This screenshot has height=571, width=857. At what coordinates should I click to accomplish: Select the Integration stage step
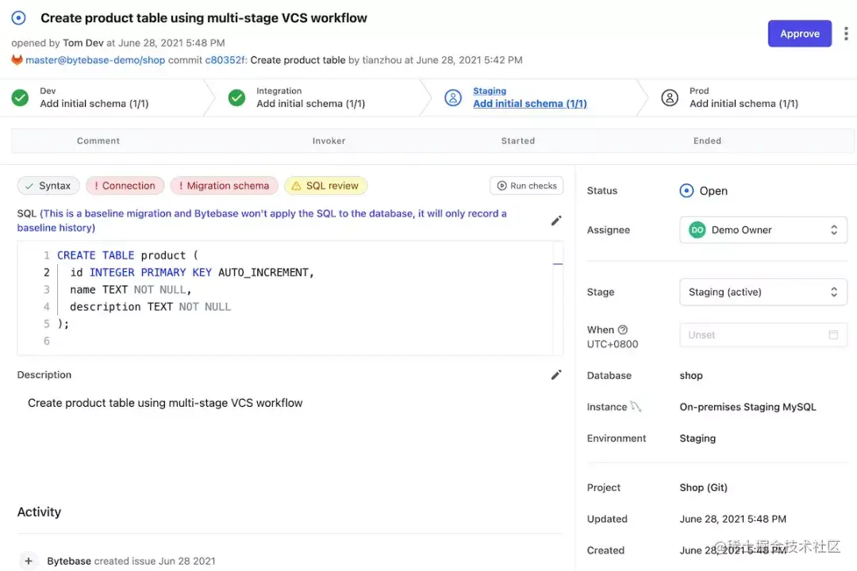[310, 98]
